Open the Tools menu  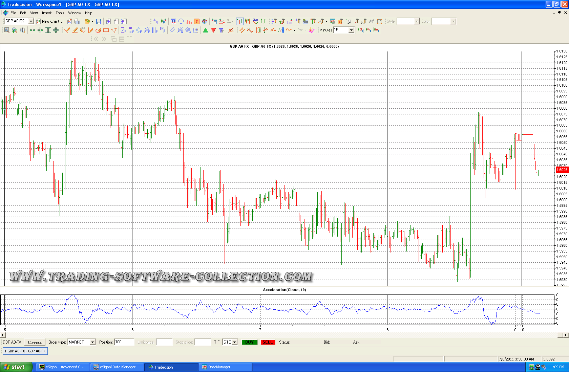click(x=60, y=13)
